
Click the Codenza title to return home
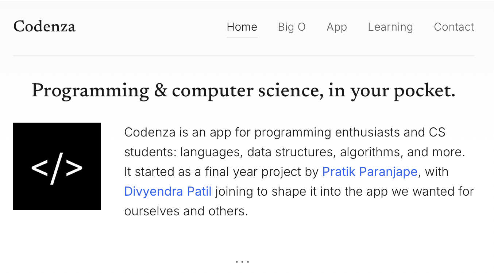coord(44,26)
